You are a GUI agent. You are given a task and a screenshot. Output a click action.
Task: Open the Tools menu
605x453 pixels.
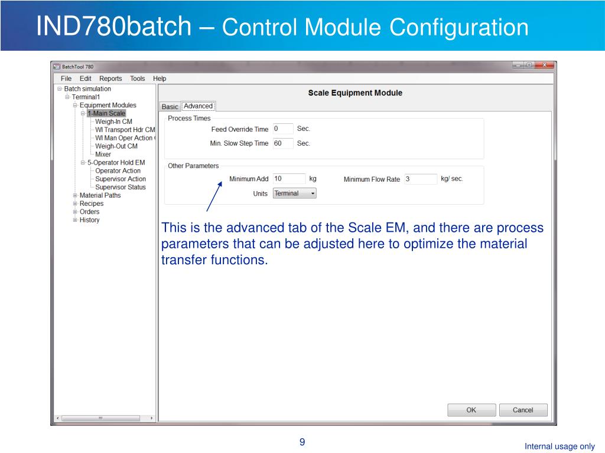pos(137,78)
